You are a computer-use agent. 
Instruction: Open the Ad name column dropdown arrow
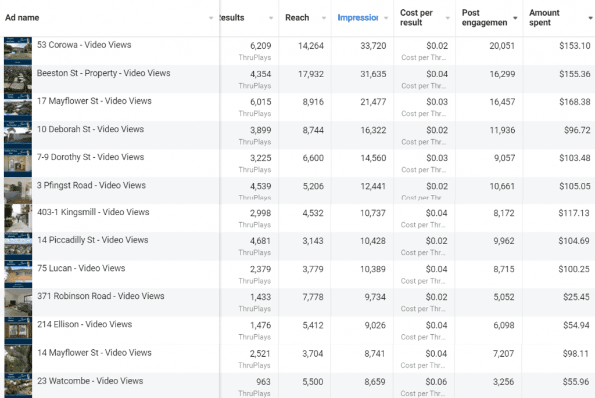211,18
